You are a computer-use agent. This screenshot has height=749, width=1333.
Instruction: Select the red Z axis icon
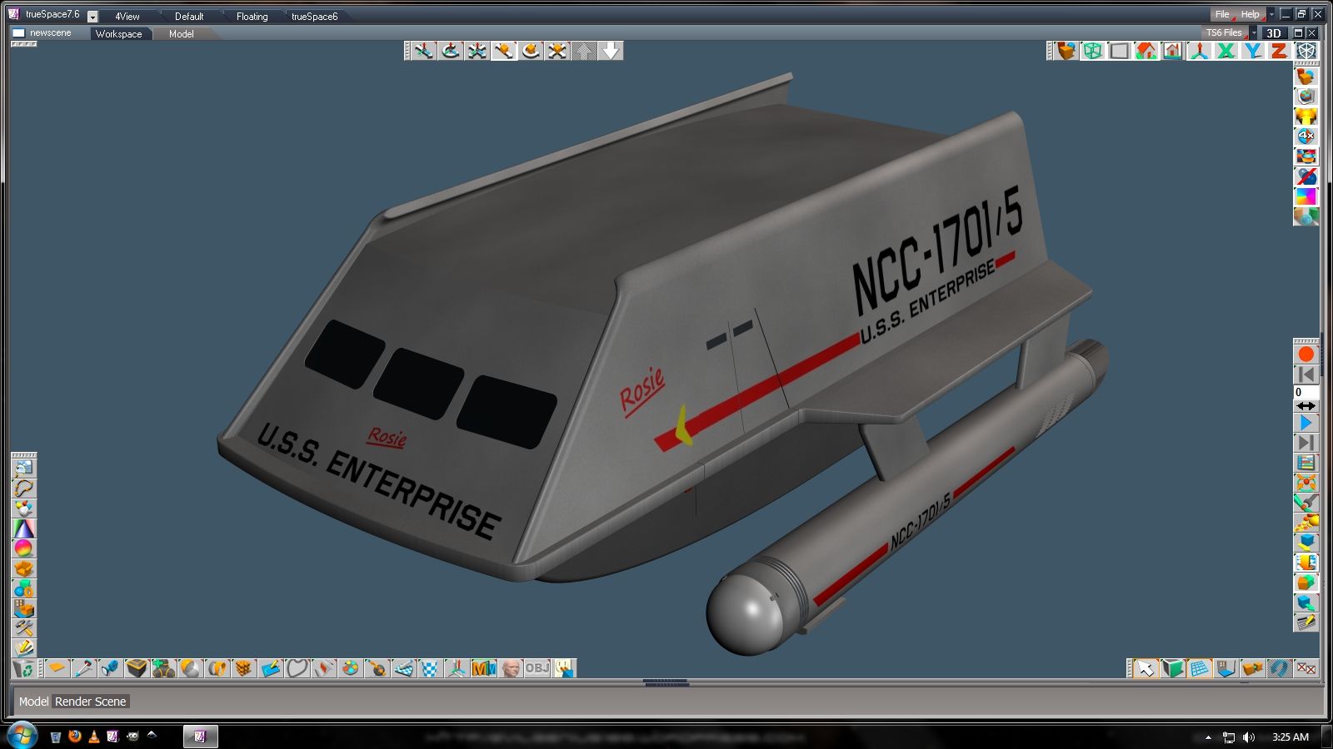click(x=1279, y=51)
